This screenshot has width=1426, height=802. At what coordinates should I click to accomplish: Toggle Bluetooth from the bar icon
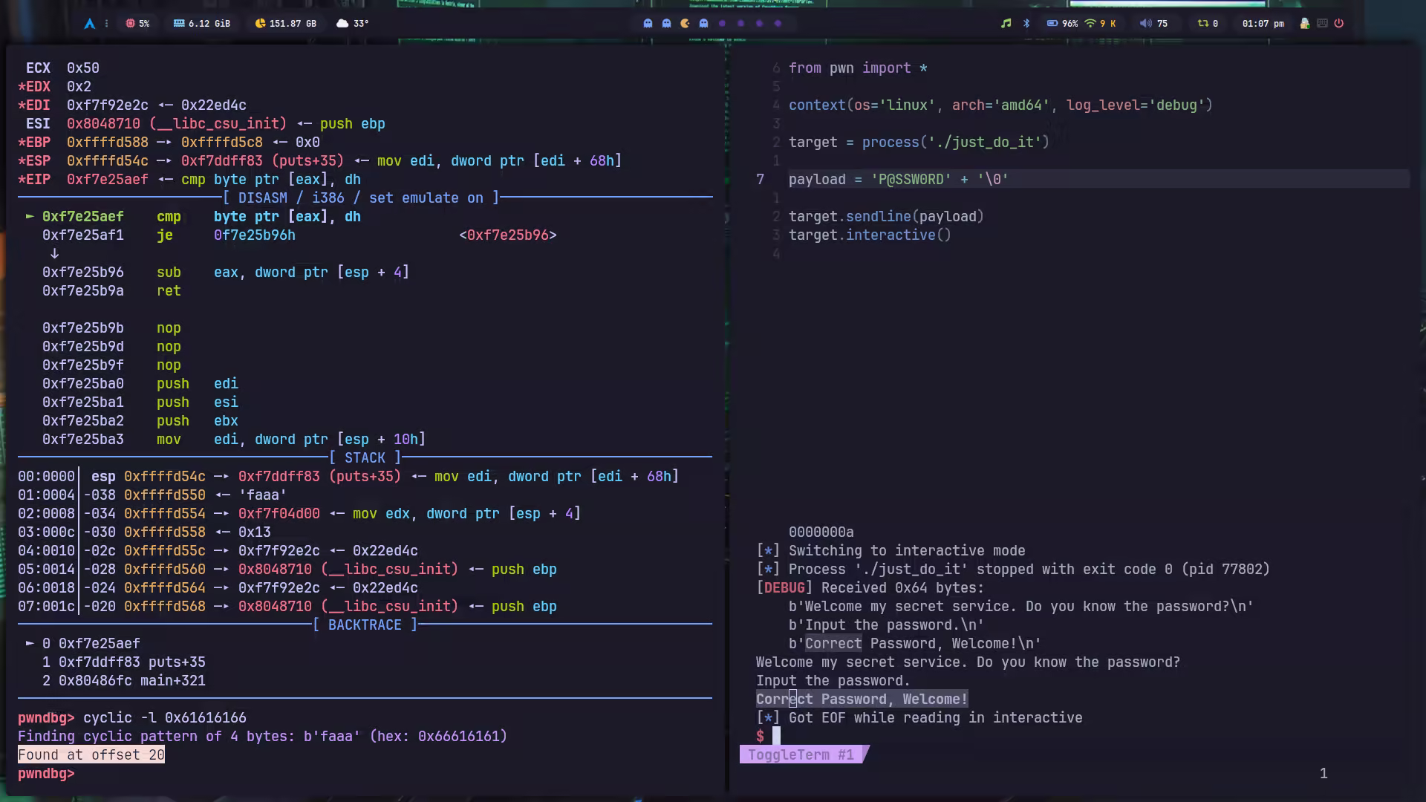(x=1026, y=23)
